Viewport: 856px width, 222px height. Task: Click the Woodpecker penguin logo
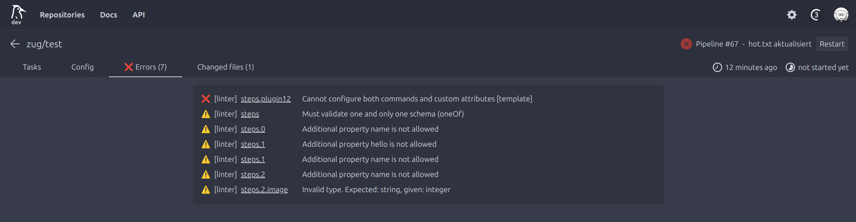tap(17, 14)
